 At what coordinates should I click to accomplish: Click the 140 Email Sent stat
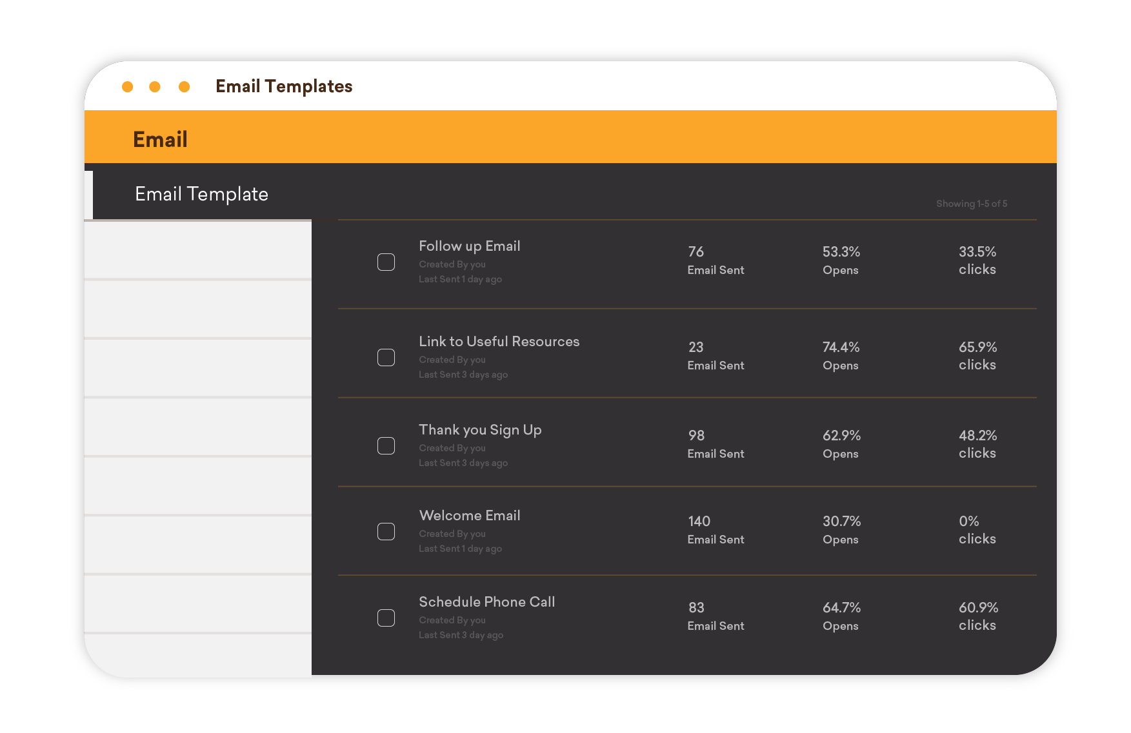coord(715,530)
